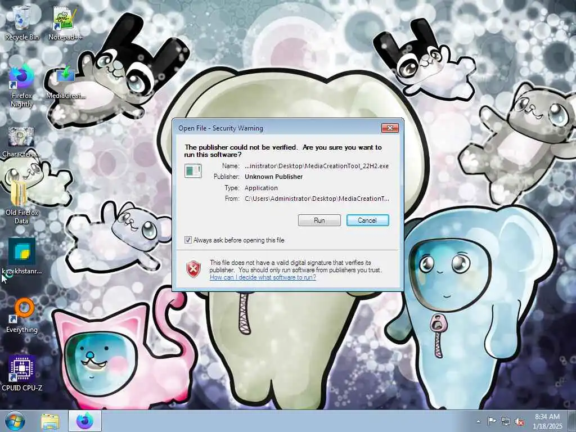Click the MediaCreationTool_22H2.exe name text
The height and width of the screenshot is (432, 576).
317,166
